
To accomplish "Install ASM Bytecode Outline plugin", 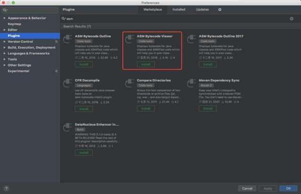I will tap(84, 65).
